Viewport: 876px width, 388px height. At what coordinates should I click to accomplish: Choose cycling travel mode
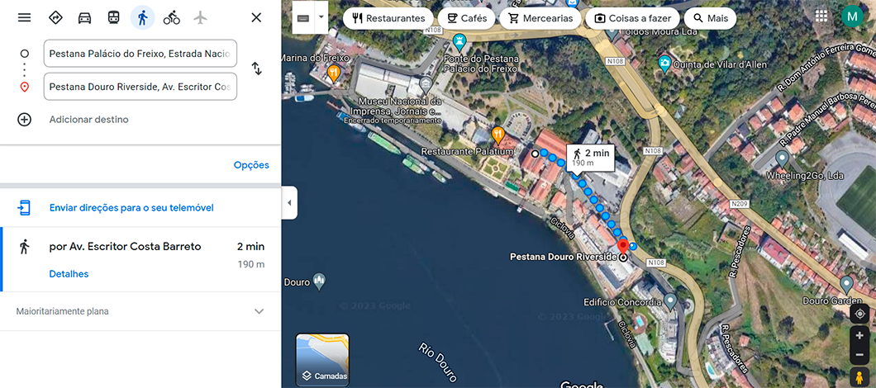(171, 17)
